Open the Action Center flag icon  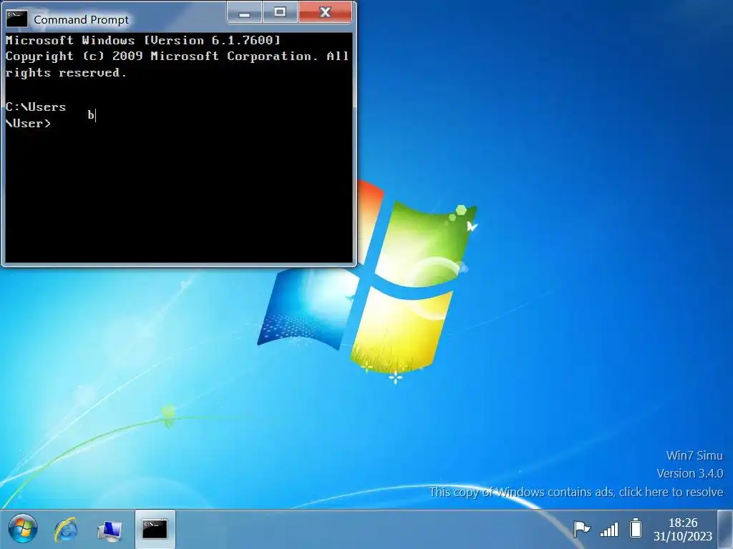tap(581, 529)
